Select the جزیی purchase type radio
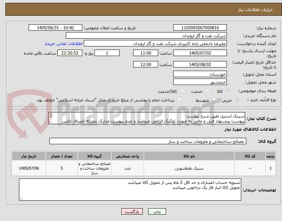The width and height of the screenshot is (282, 221). point(237,100)
